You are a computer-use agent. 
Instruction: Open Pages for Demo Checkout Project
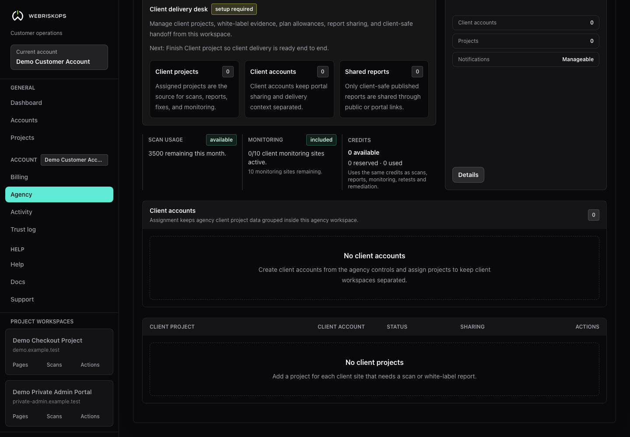[20, 365]
